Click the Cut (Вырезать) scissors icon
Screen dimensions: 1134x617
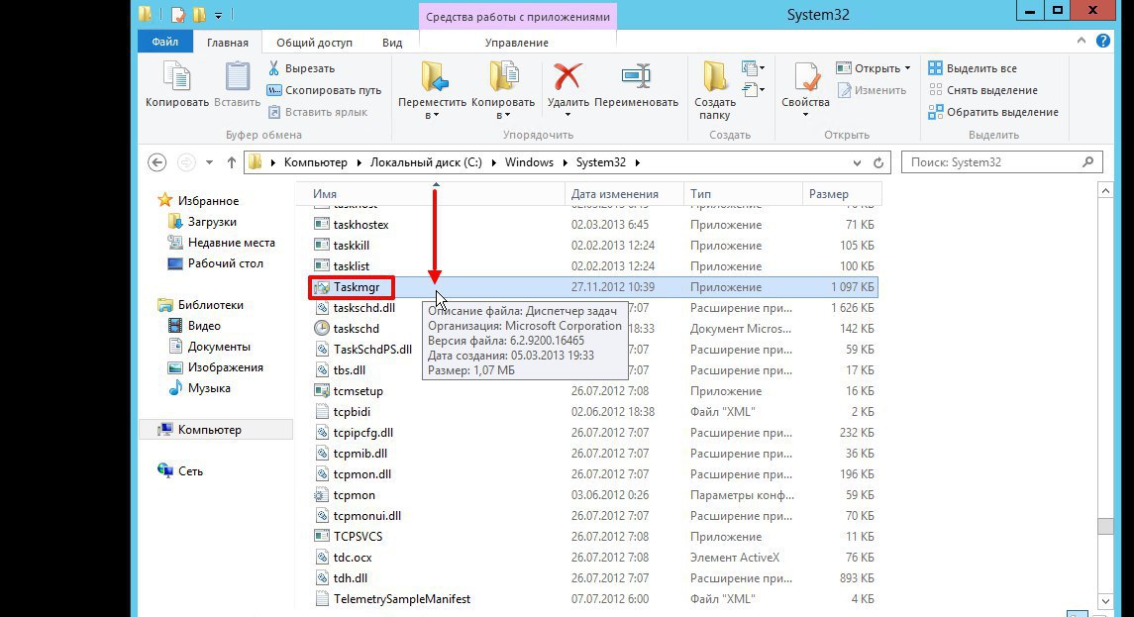click(x=274, y=68)
